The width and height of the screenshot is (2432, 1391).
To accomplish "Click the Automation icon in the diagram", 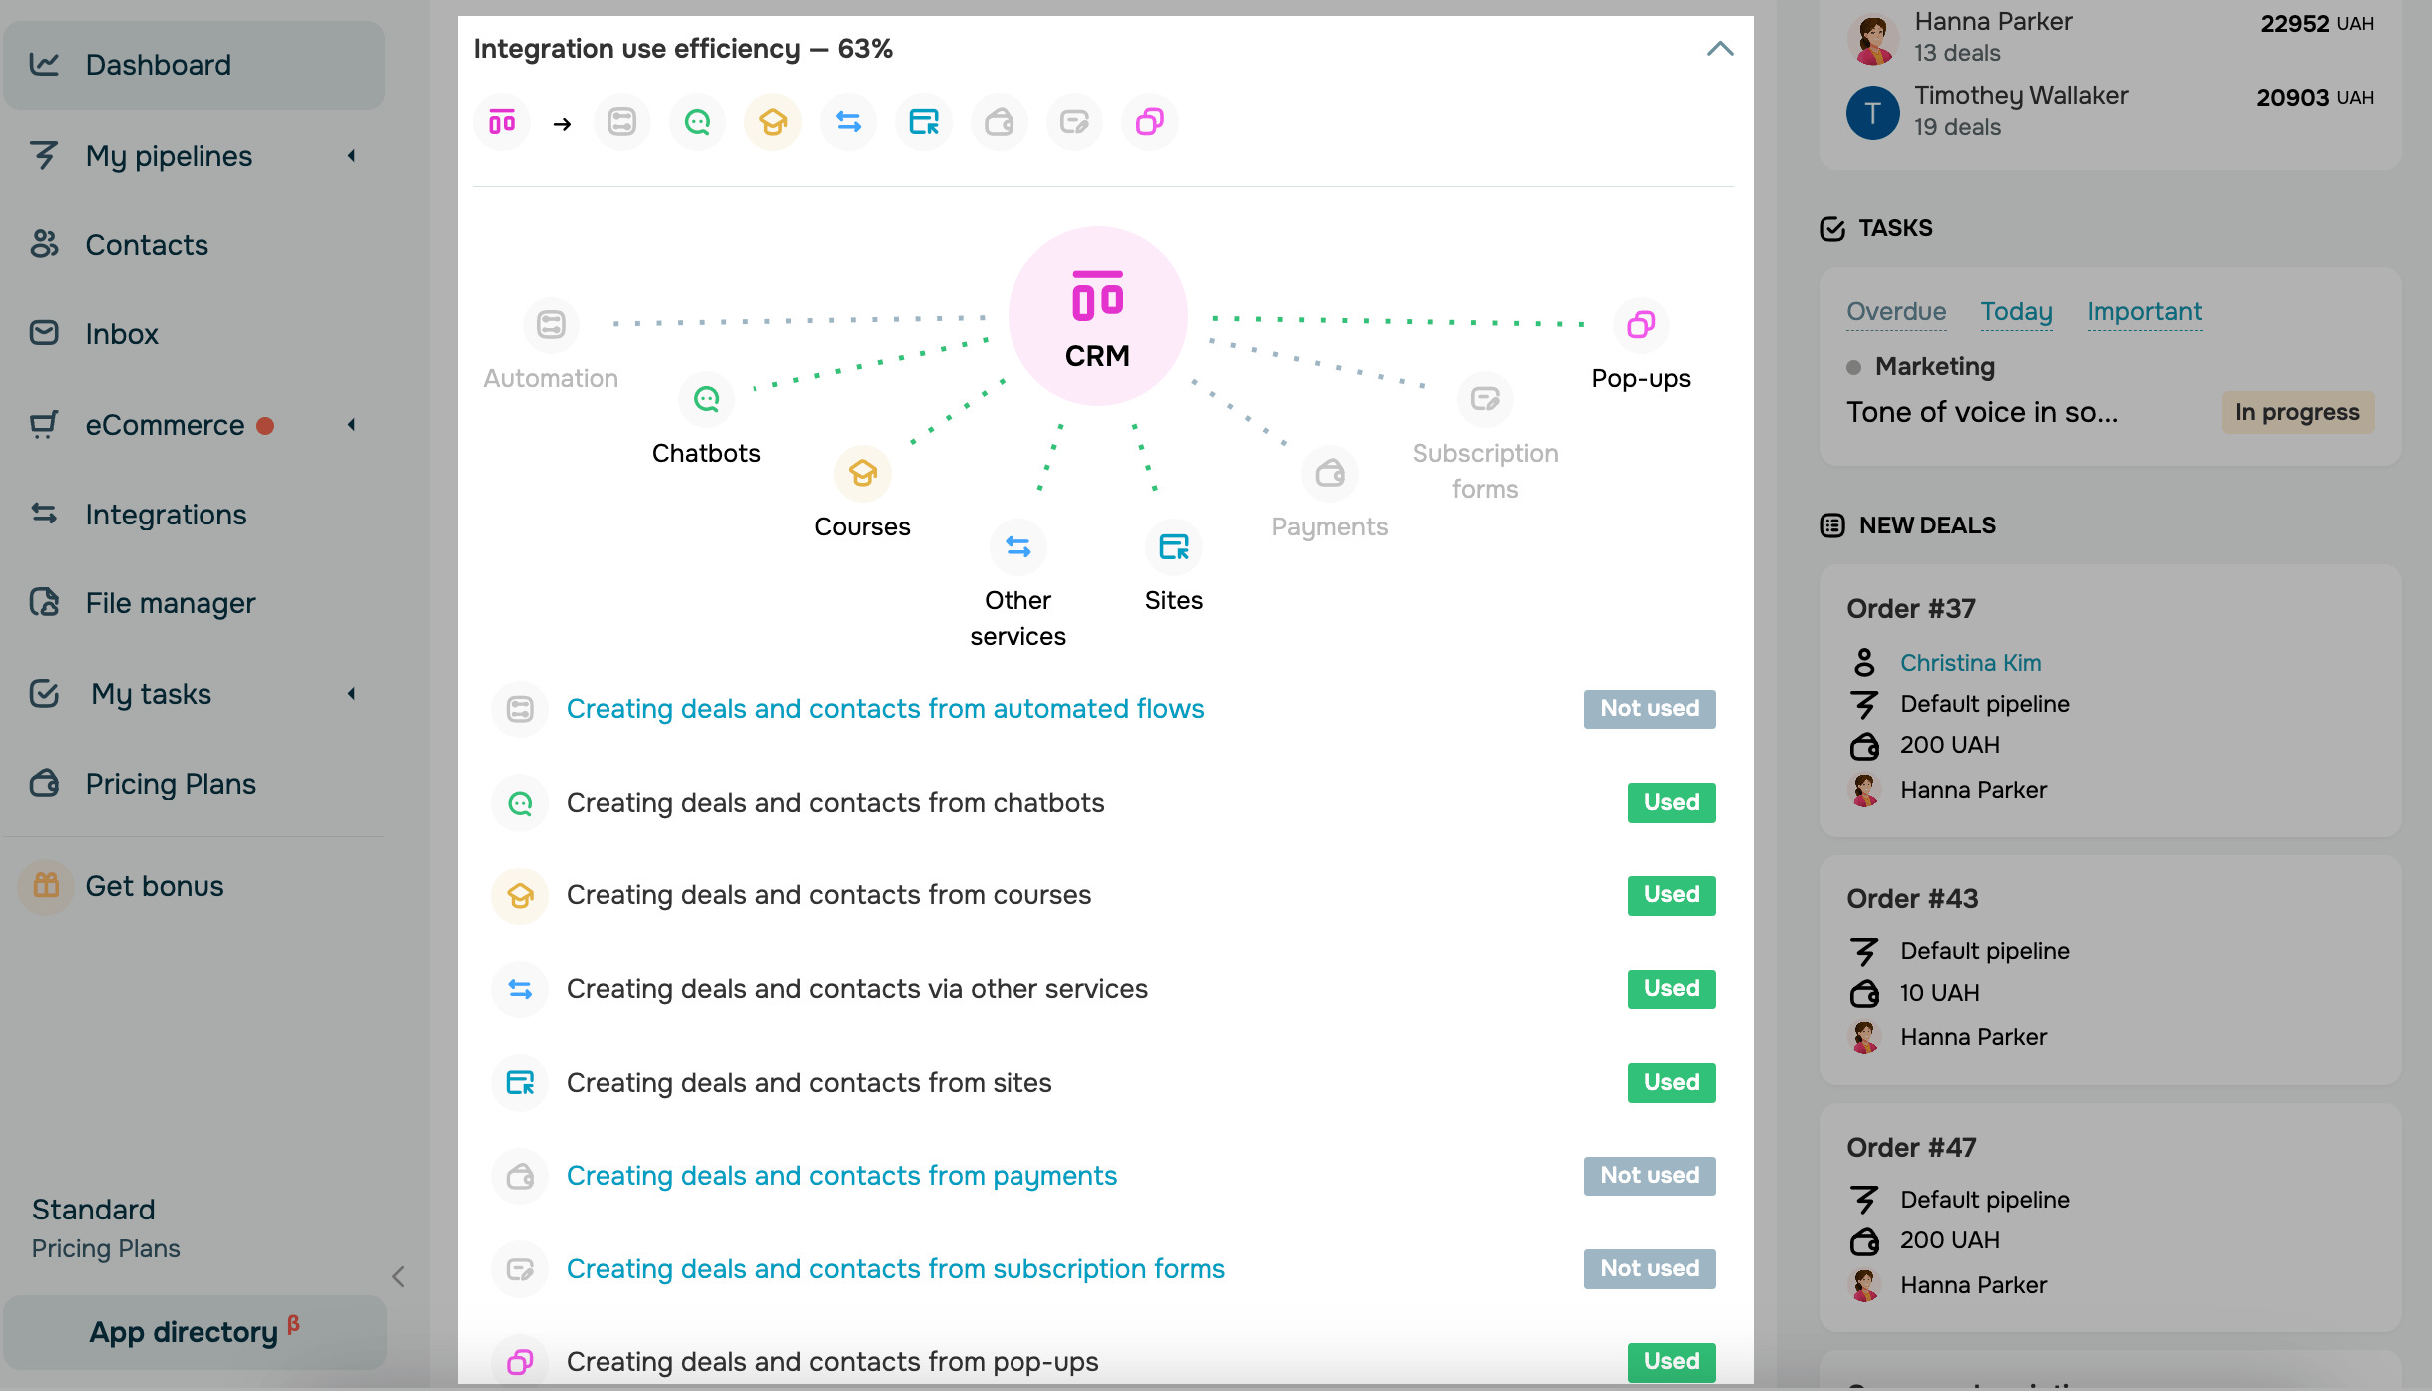I will tap(551, 325).
